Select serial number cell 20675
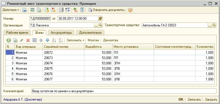The height and width of the screenshot is (104, 220). [x=63, y=69]
